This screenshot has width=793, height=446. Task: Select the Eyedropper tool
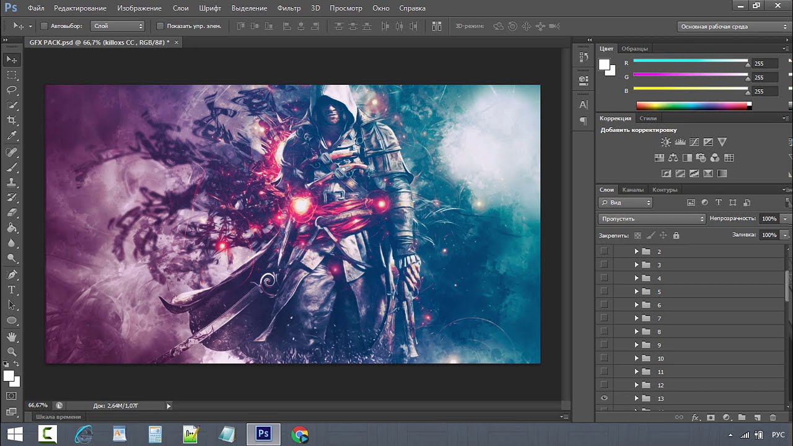[12, 136]
